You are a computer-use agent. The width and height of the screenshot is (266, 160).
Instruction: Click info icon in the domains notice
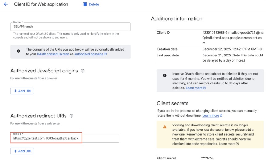[18, 51]
